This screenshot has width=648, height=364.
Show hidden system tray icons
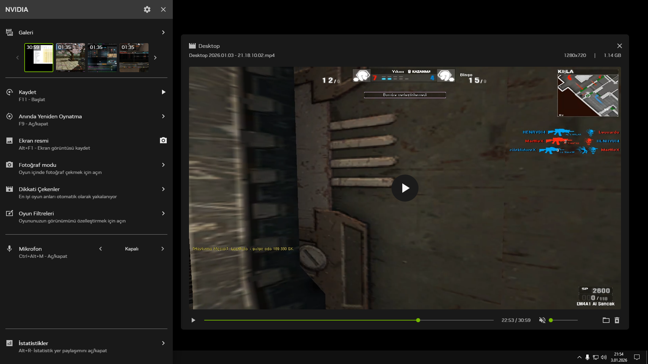(x=579, y=357)
